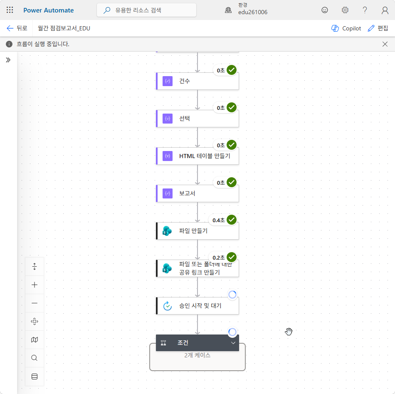Screen dimensions: 395x394
Task: Select the 파일 만들기 action card
Action: [x=197, y=231]
